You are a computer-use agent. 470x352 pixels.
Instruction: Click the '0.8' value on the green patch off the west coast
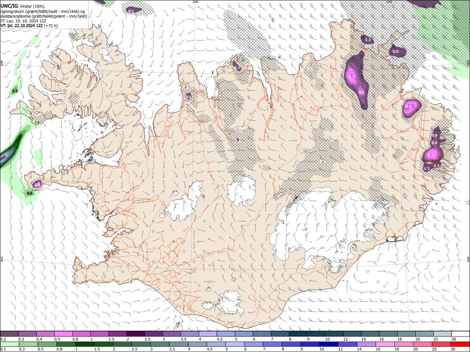pos(15,91)
